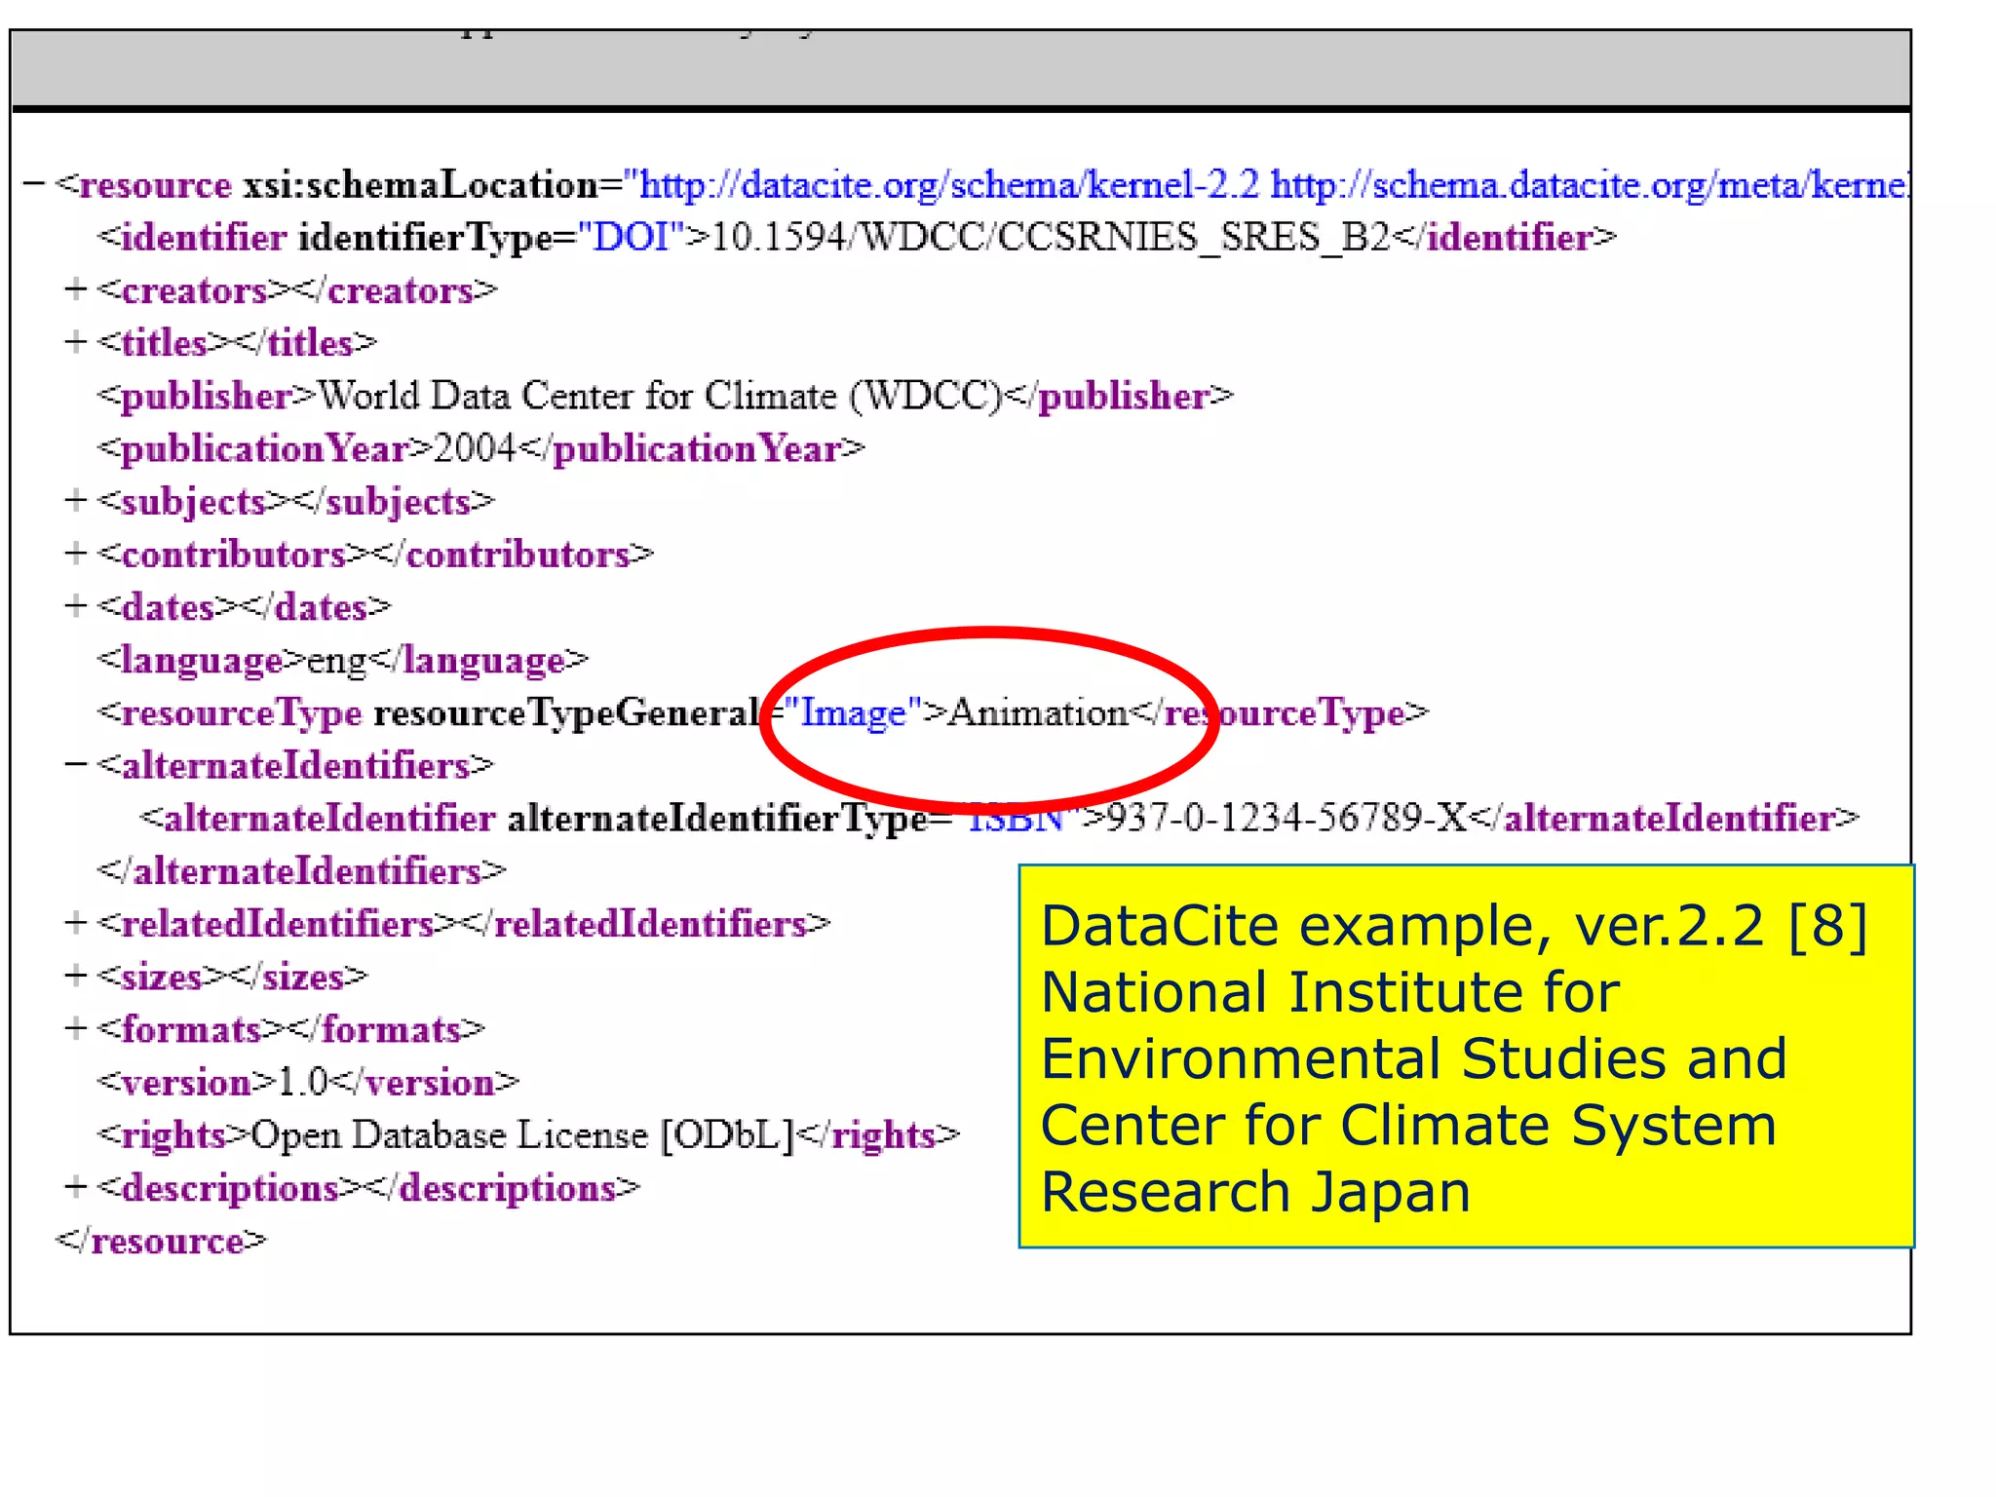Expand the dates element
The image size is (1996, 1497).
(x=76, y=606)
